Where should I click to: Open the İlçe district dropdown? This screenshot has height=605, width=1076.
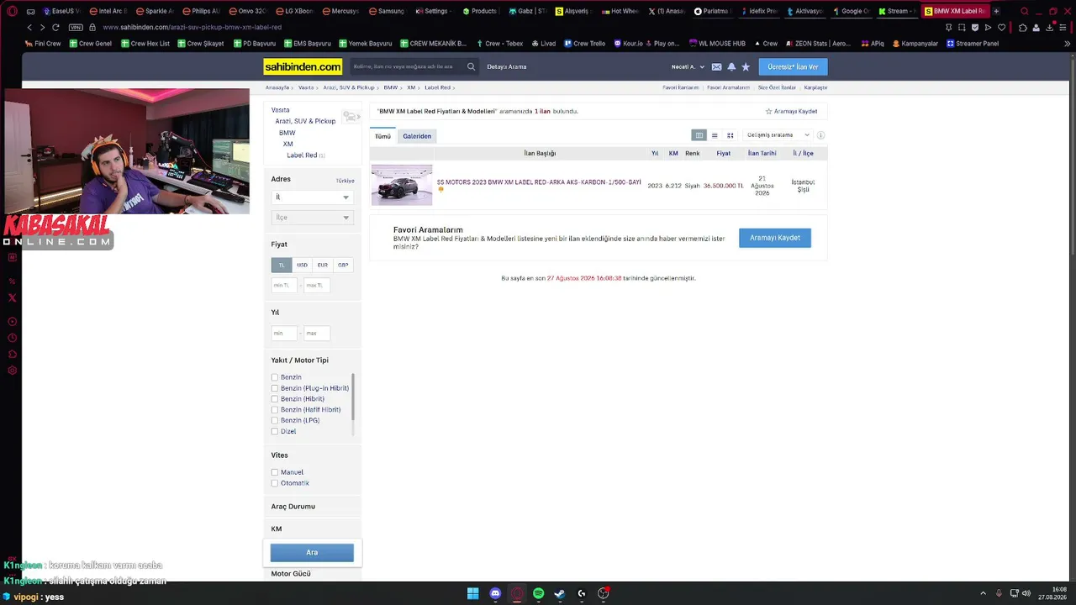coord(312,218)
